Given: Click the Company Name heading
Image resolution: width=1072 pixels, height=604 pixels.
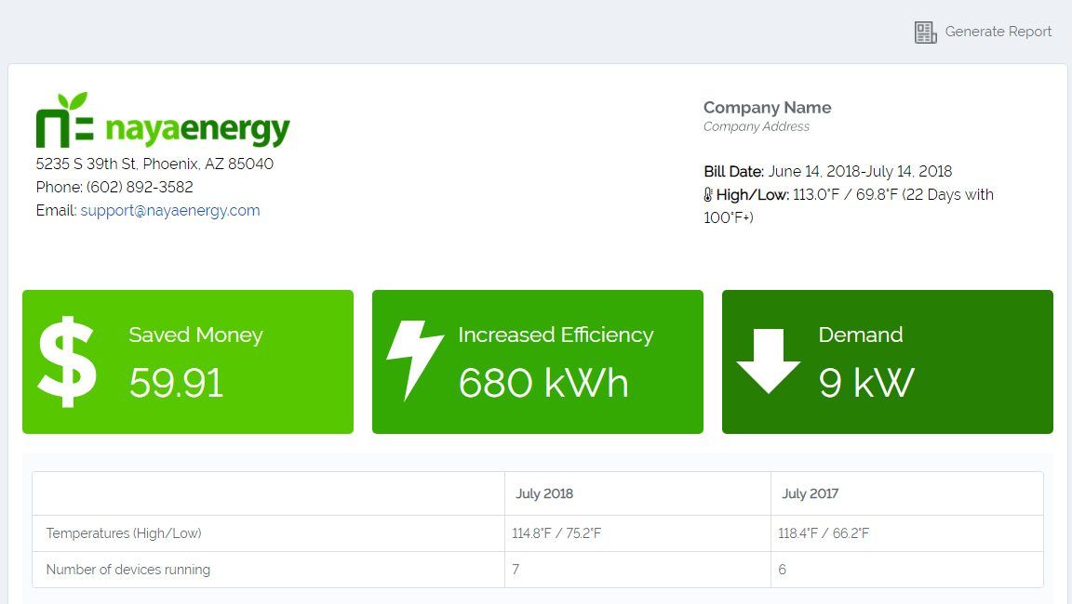Looking at the screenshot, I should tap(767, 108).
